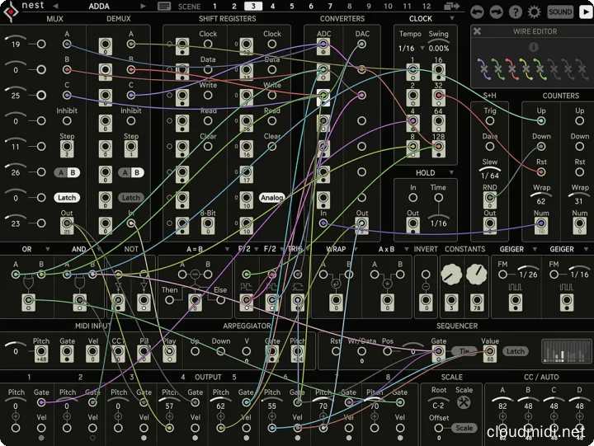Click the info icon in Wire Editor
The image size is (594, 446).
(534, 47)
